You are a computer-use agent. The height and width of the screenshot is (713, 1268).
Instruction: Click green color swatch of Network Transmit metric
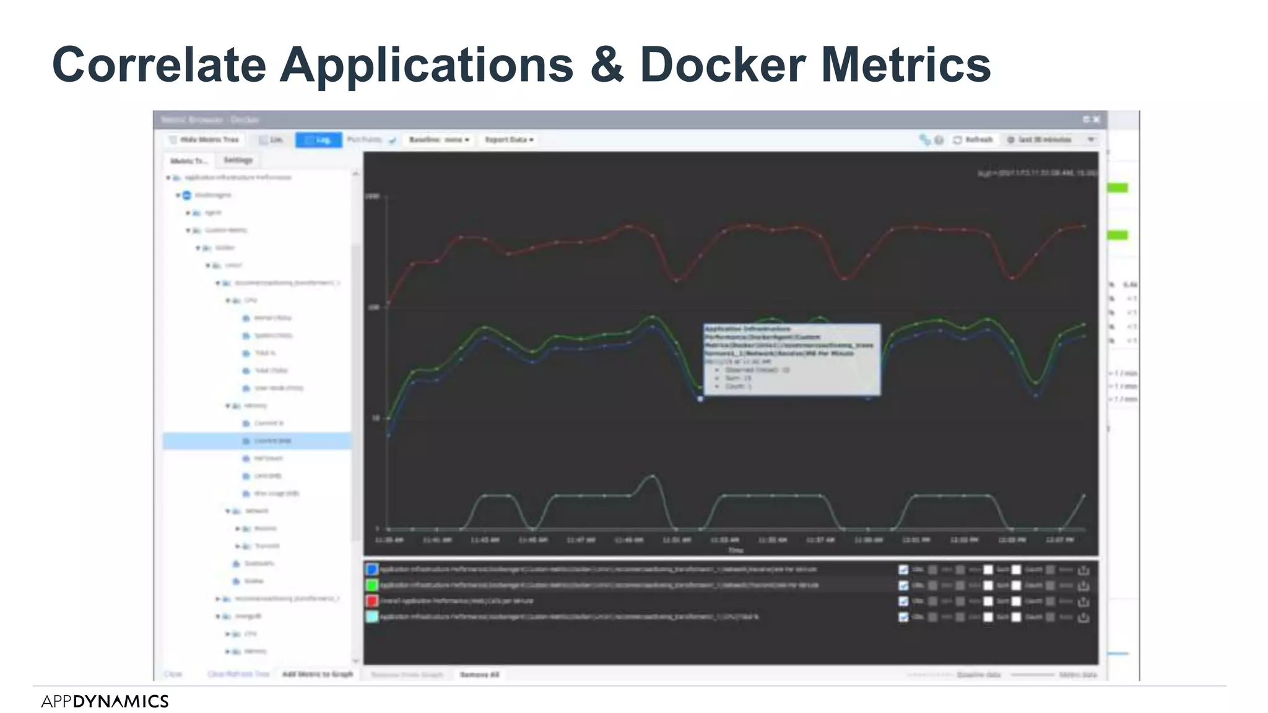372,586
